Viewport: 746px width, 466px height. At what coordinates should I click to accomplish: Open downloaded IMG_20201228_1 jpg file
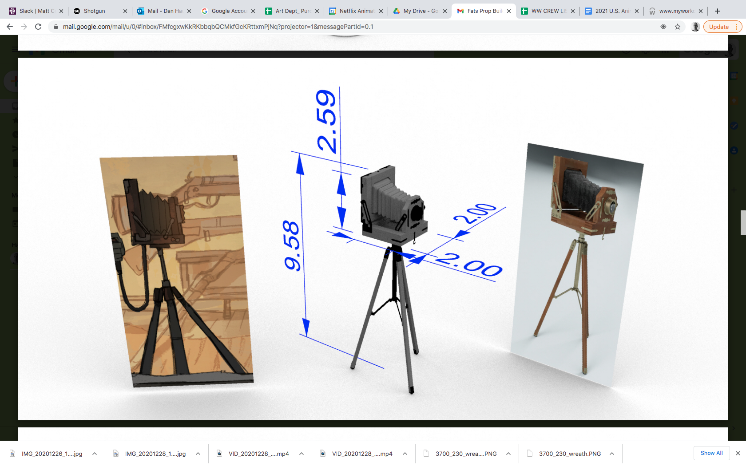click(x=155, y=454)
